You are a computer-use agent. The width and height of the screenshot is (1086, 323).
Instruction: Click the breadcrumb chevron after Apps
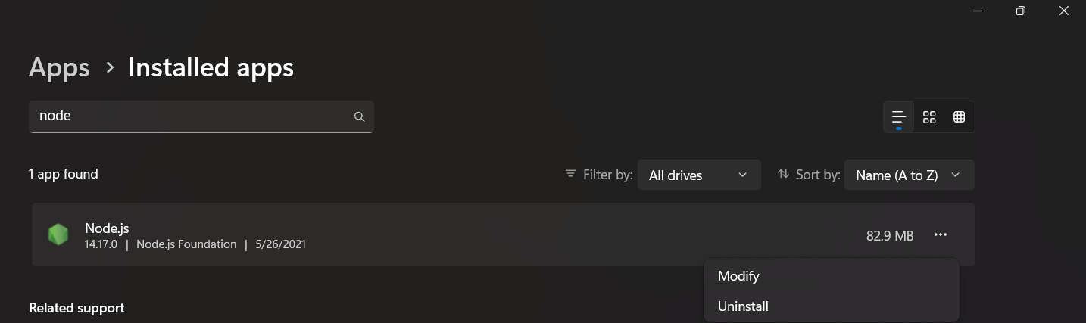[x=110, y=68]
